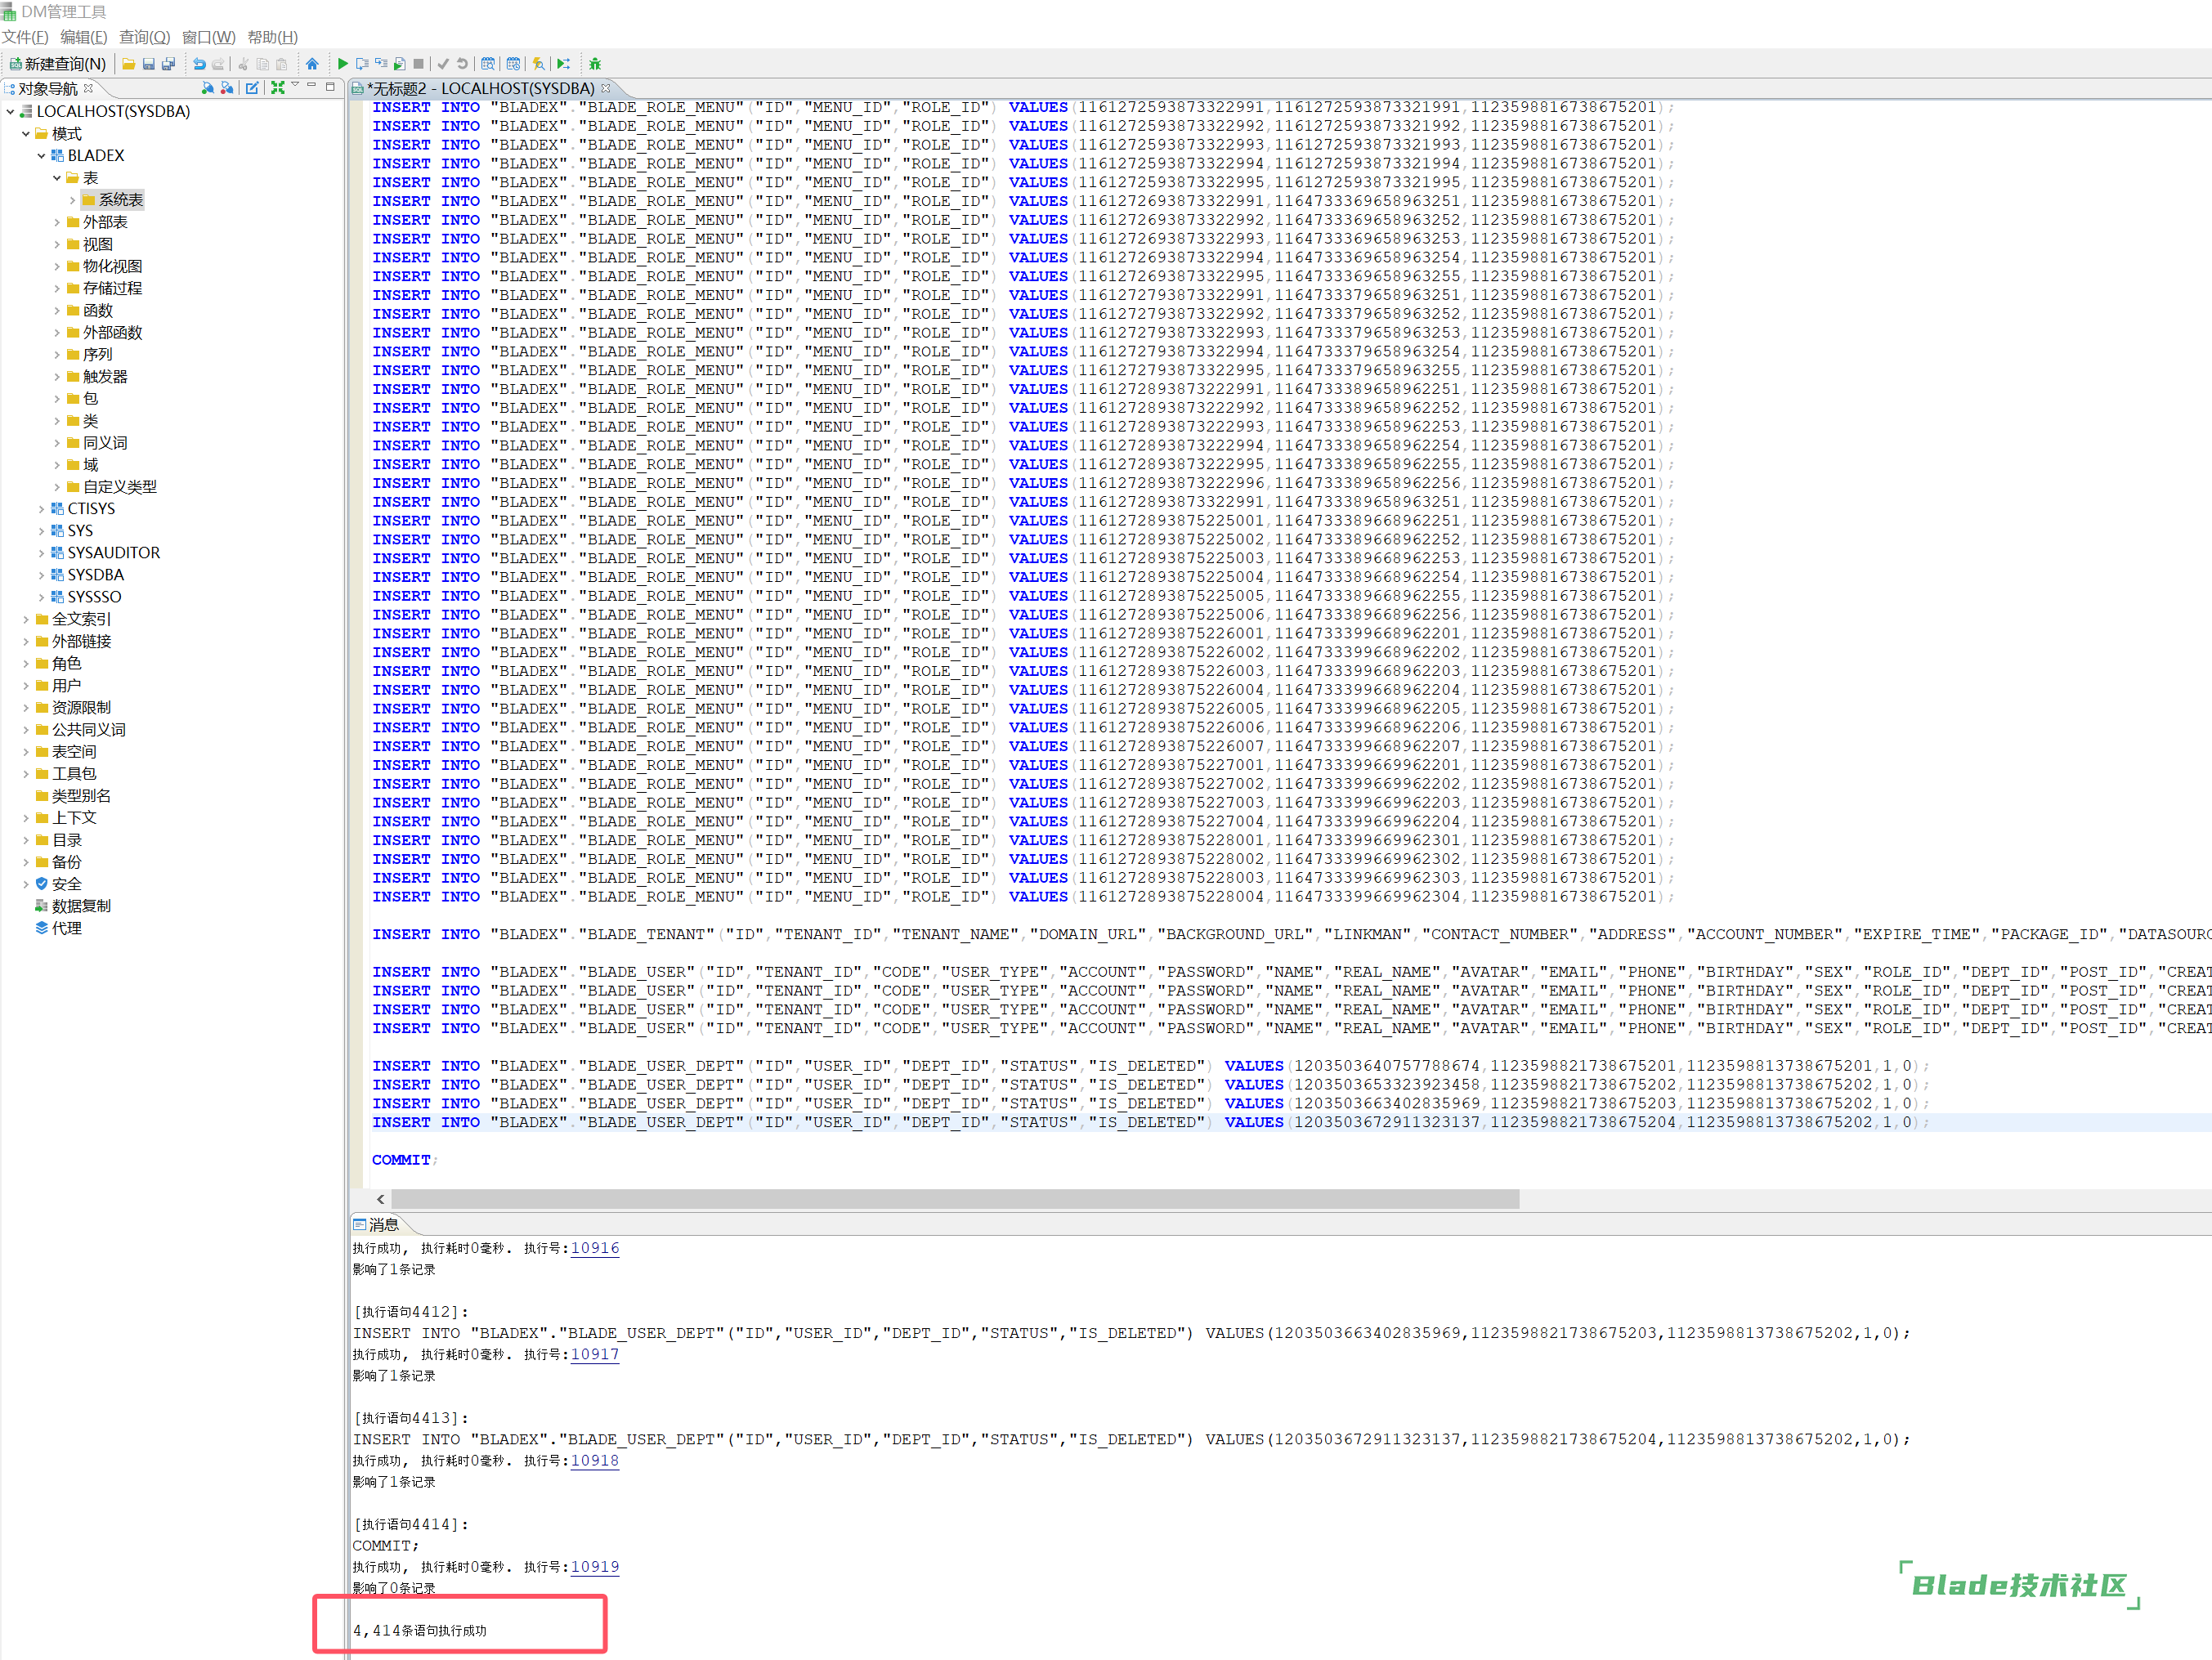Click the 新建查询(N) new query button

57,64
